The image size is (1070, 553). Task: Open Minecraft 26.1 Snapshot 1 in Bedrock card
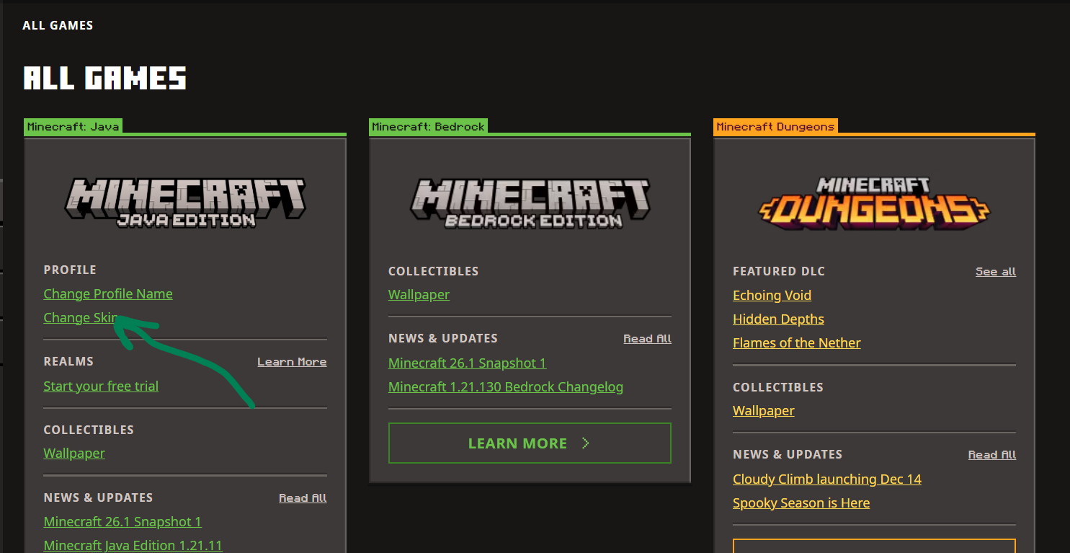(467, 363)
